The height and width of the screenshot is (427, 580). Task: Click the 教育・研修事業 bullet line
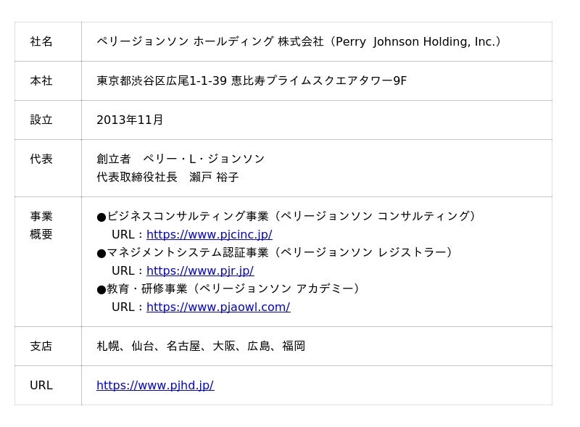(228, 289)
